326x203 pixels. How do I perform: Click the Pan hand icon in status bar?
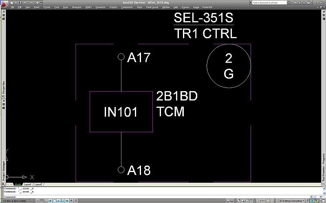(x=238, y=201)
